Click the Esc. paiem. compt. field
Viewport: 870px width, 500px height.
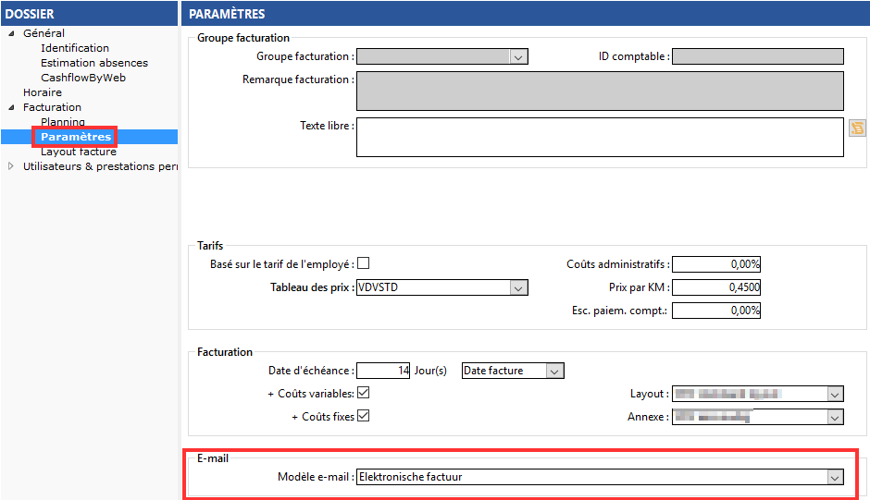pyautogui.click(x=716, y=311)
